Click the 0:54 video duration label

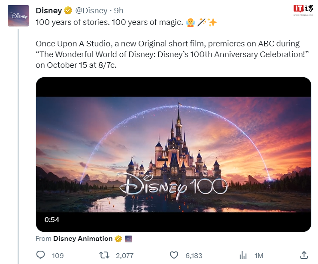click(52, 219)
